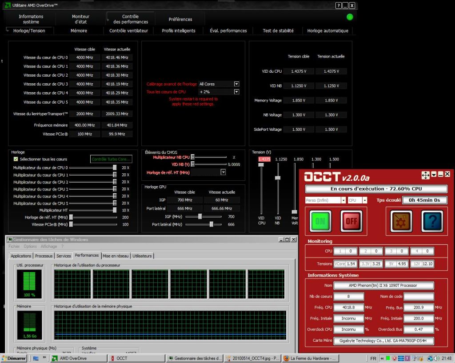Viewport: 455px width, 363px height.
Task: Toggle Sélectionner tous les cœurs checkbox
Action: (x=16, y=159)
